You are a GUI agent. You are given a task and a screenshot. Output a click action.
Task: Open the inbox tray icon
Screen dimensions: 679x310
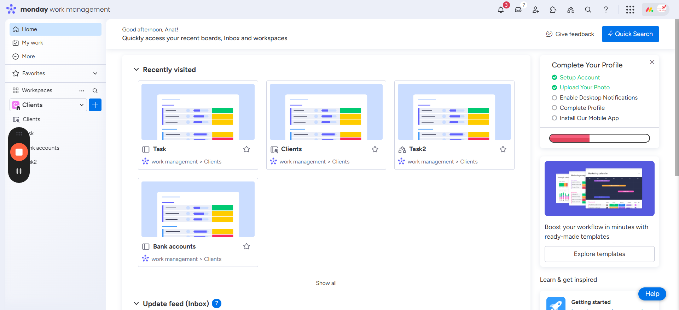[x=518, y=10]
